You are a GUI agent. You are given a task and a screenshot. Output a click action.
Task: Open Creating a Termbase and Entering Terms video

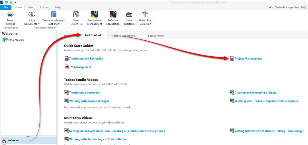tap(117, 131)
